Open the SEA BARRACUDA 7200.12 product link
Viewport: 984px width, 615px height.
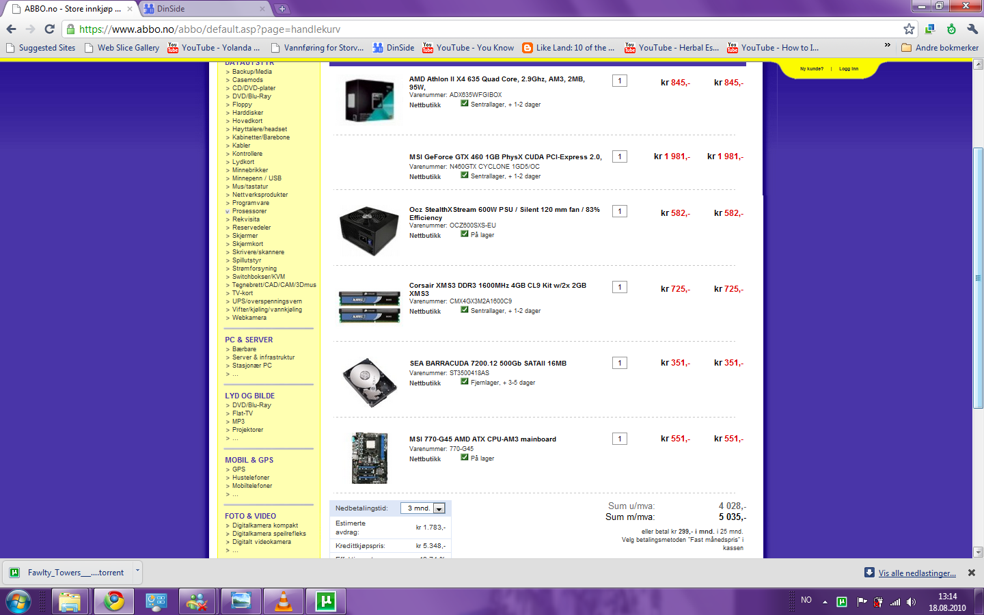[x=488, y=364]
